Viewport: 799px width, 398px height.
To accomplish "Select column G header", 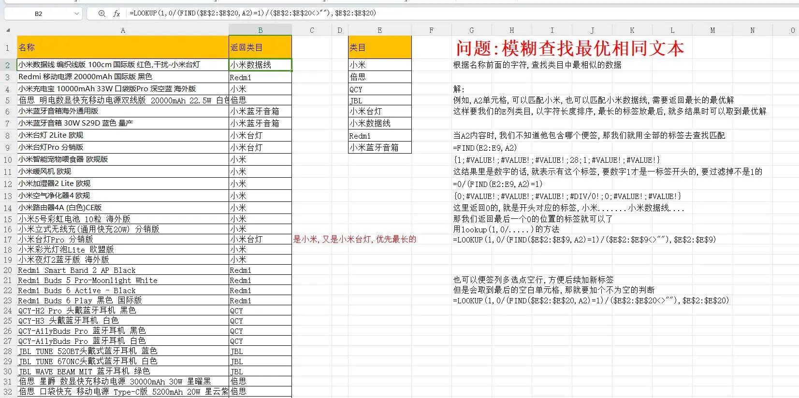I will [x=471, y=30].
